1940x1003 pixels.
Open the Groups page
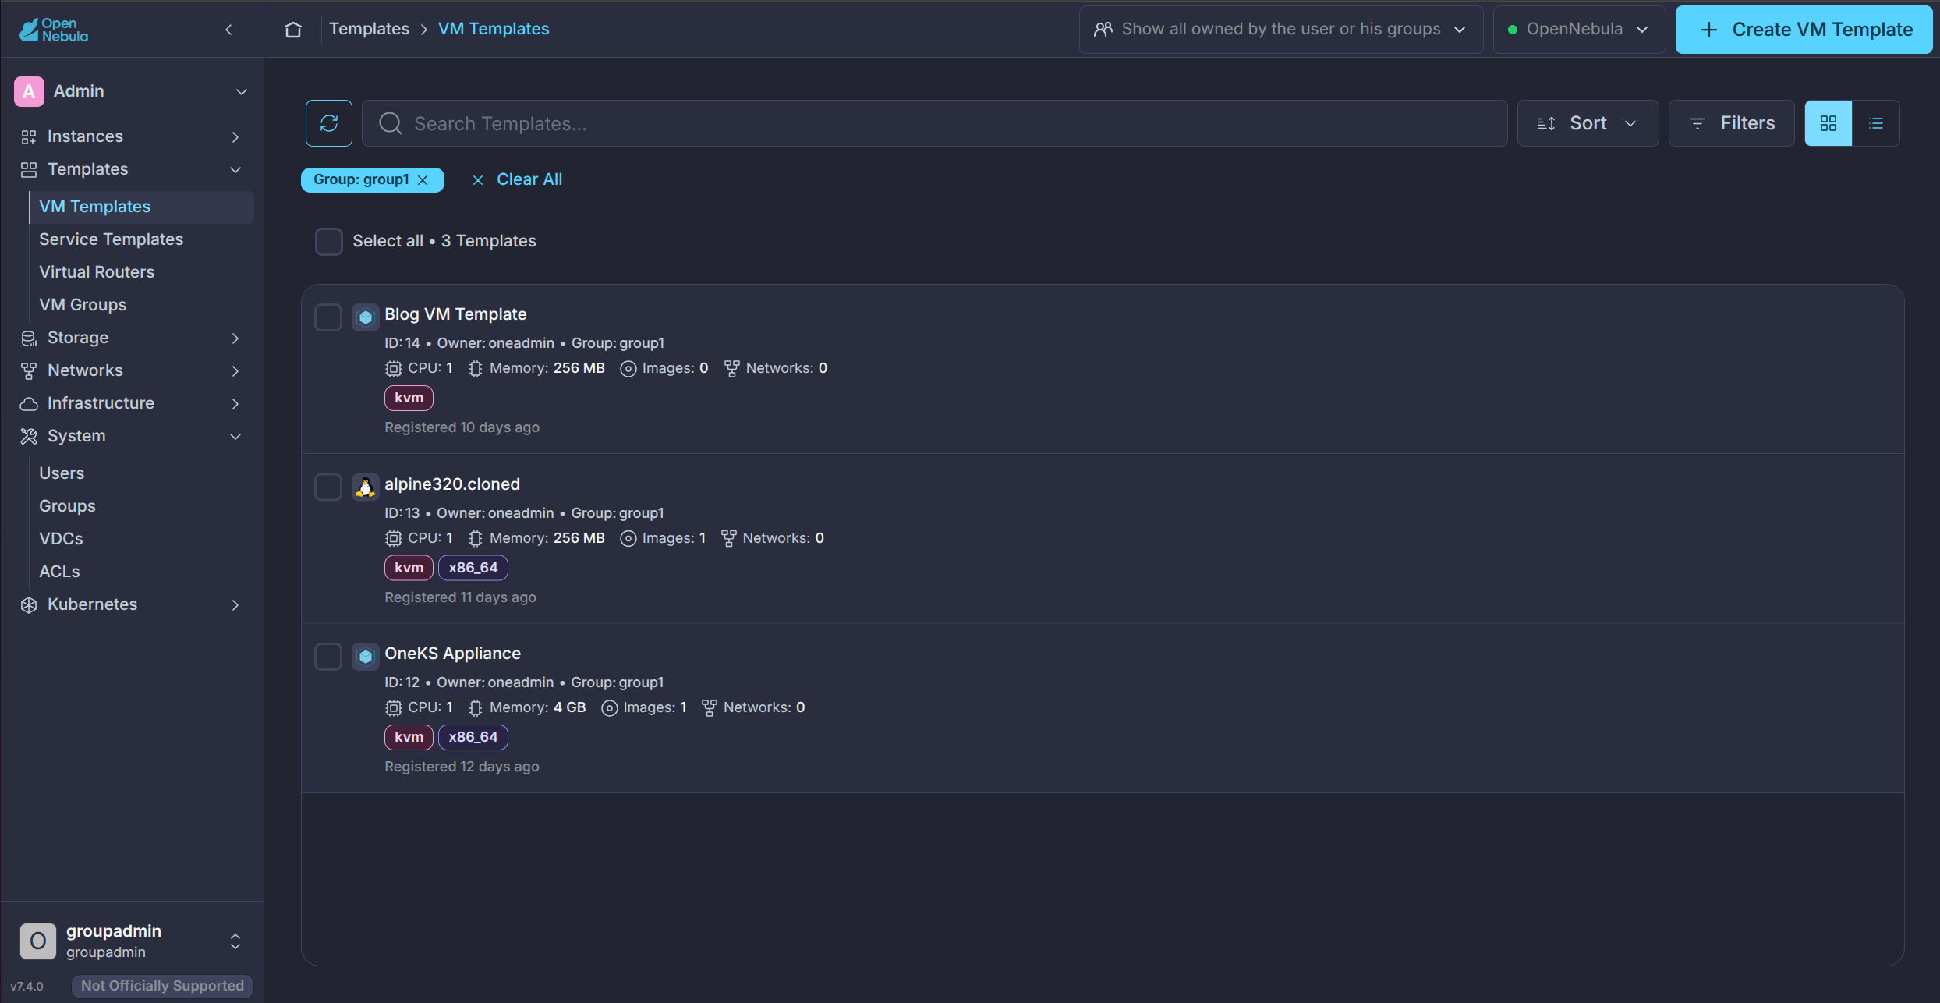pos(67,506)
